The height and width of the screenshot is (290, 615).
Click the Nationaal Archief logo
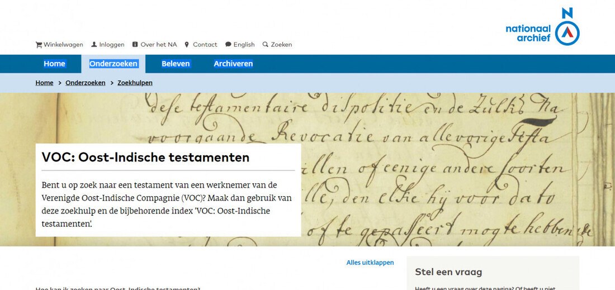(542, 26)
